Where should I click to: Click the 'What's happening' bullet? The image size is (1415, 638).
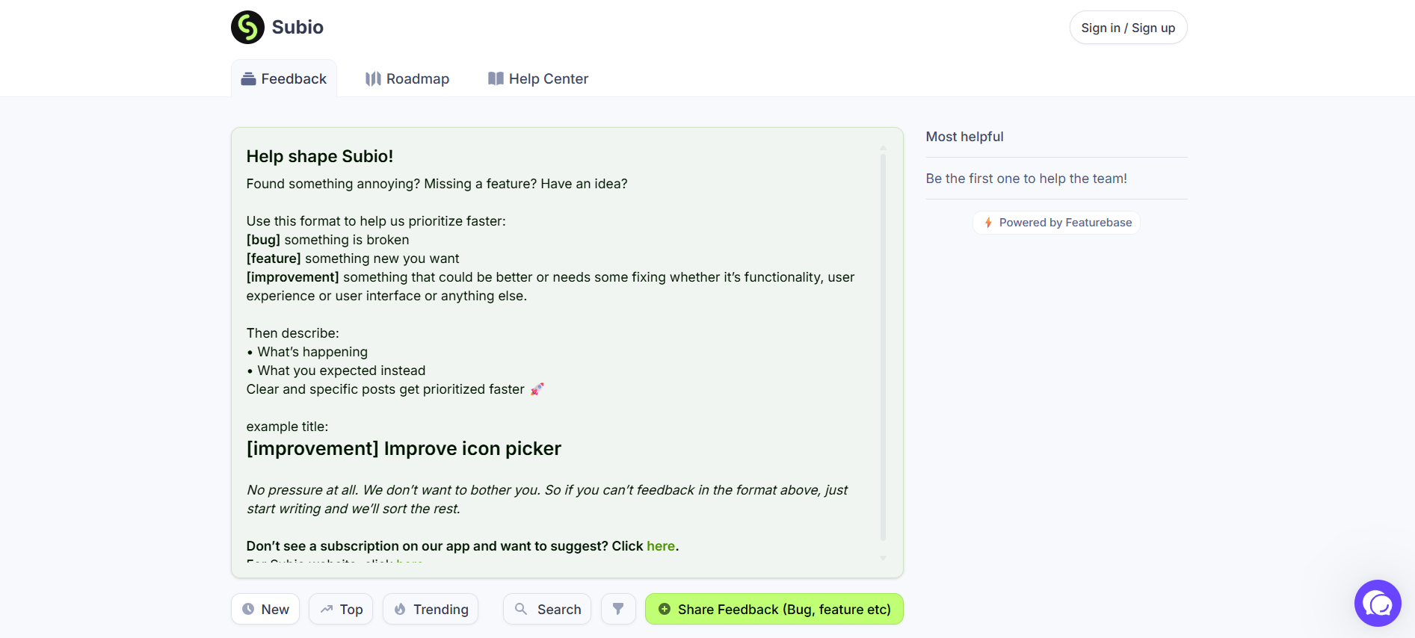tap(307, 352)
